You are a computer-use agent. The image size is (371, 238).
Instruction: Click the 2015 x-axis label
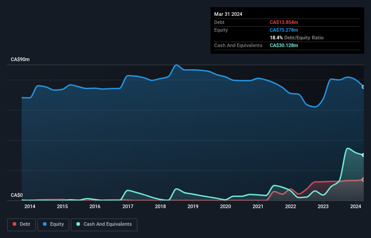tap(62, 206)
